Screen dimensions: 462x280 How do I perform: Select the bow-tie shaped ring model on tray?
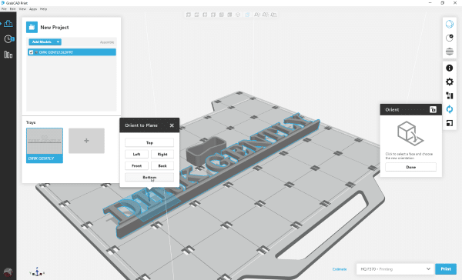pyautogui.click(x=206, y=151)
